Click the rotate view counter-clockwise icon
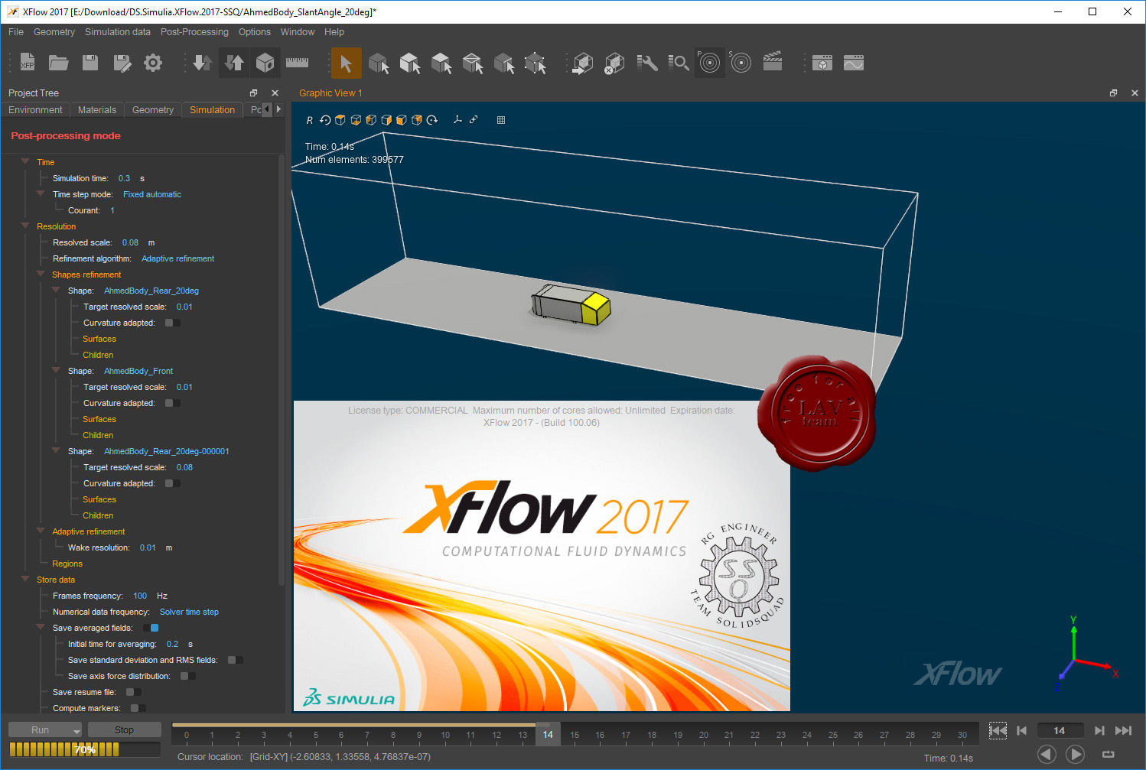Image resolution: width=1146 pixels, height=770 pixels. point(325,120)
